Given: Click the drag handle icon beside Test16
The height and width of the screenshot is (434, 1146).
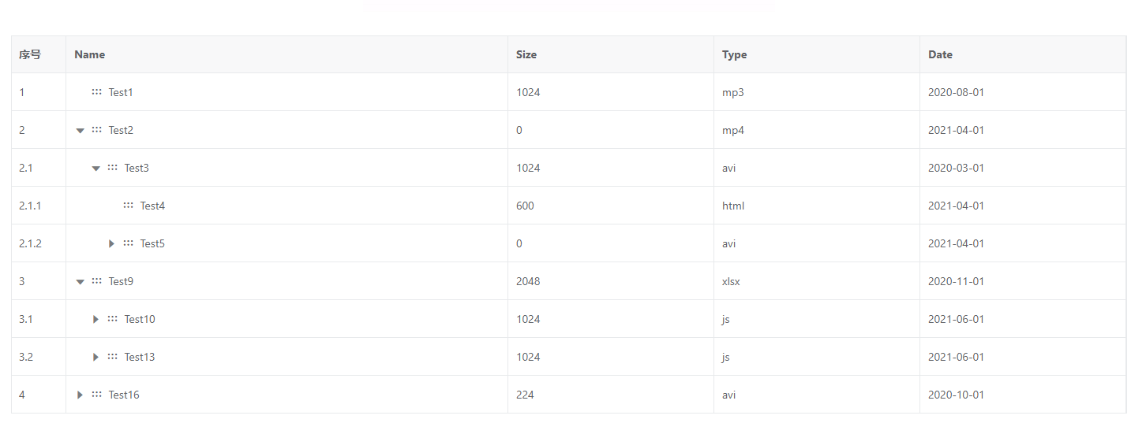Looking at the screenshot, I should point(96,395).
